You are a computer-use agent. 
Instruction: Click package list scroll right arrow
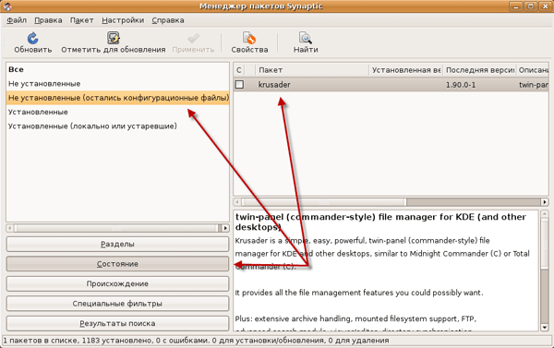(545, 202)
